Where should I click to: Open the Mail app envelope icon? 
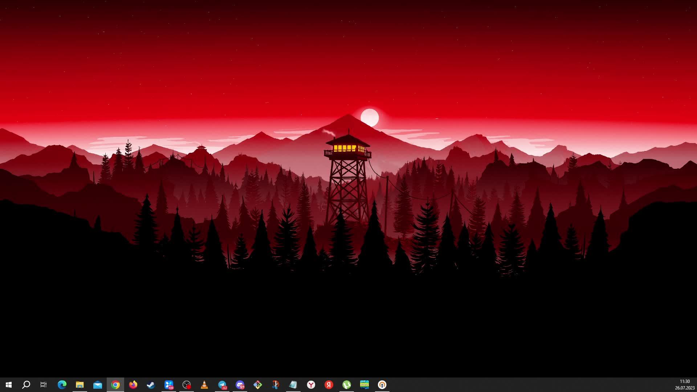[x=98, y=385]
